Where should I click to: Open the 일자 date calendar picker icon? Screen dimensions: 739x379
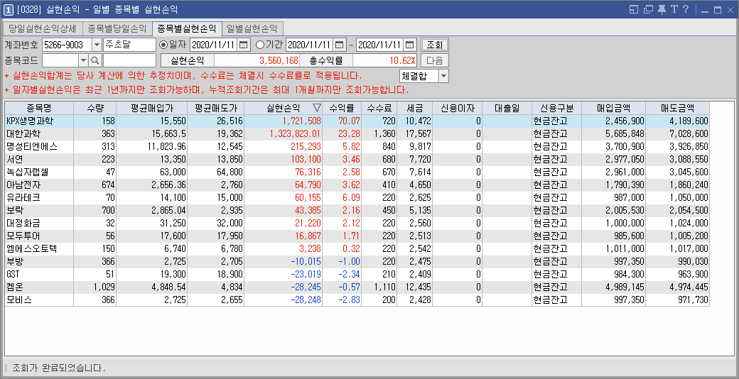pyautogui.click(x=244, y=45)
